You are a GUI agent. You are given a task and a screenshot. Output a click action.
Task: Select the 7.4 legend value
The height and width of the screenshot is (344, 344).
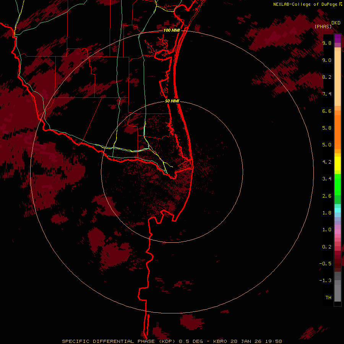(x=327, y=94)
